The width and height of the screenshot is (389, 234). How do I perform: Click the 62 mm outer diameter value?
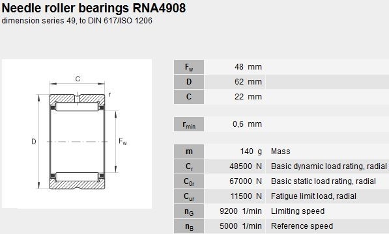point(248,82)
